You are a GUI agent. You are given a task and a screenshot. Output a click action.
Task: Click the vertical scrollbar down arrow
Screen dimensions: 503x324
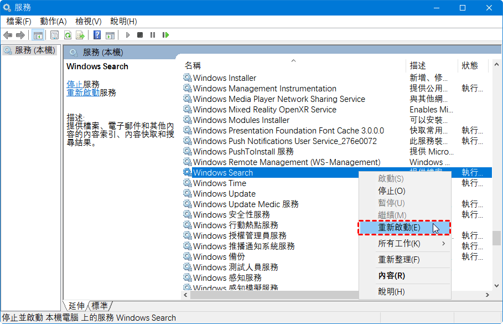pos(496,285)
